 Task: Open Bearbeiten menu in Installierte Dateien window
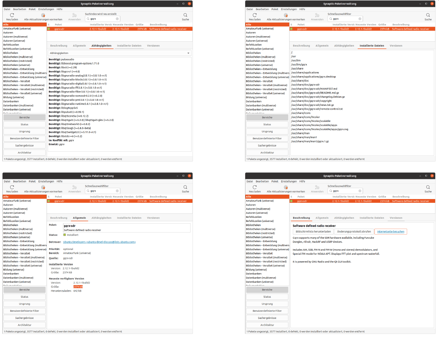click(x=262, y=9)
